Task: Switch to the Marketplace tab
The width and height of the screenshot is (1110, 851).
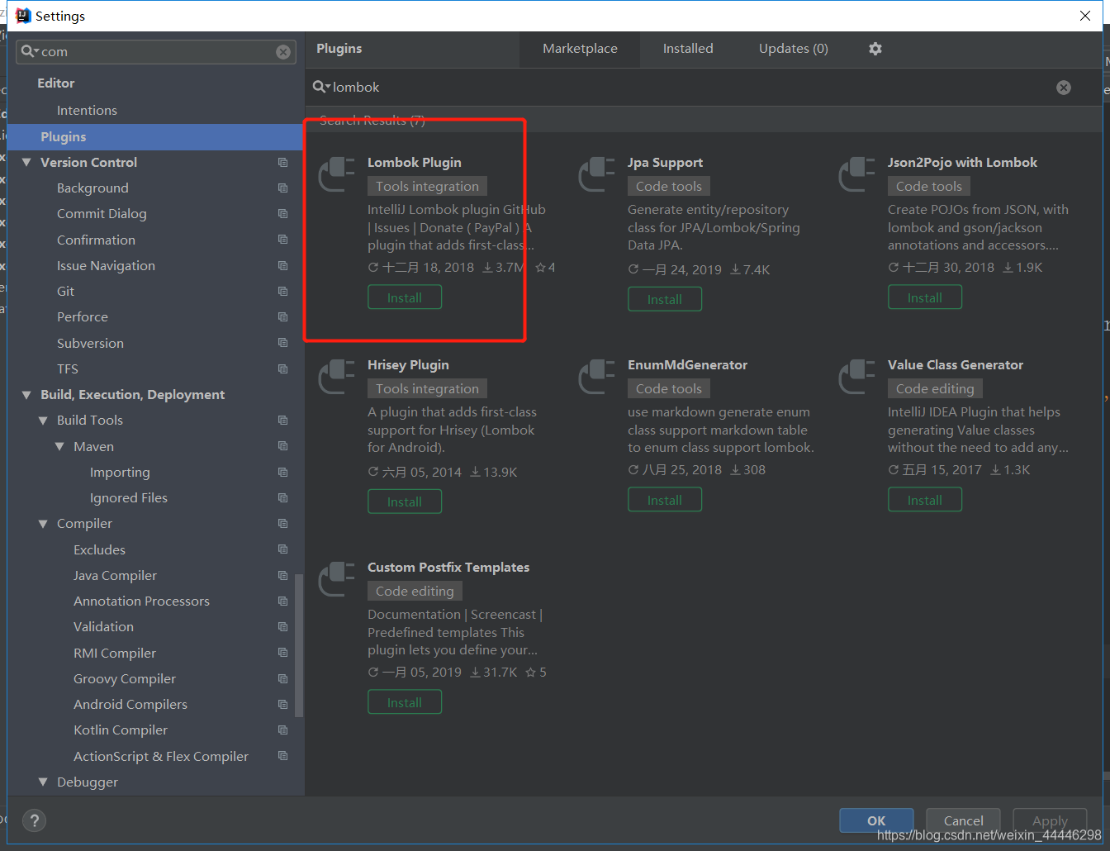Action: (580, 49)
